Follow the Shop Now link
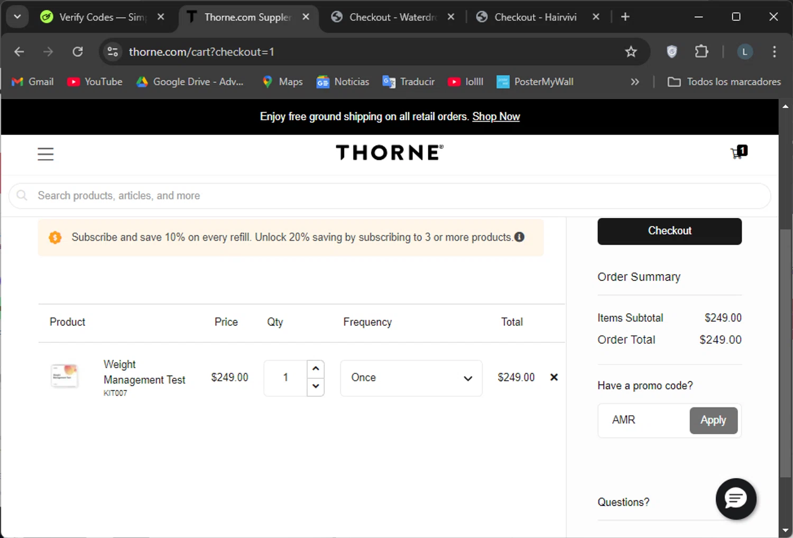 (496, 116)
